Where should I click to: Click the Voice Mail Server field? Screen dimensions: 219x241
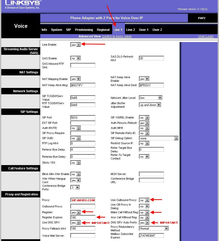(83, 236)
